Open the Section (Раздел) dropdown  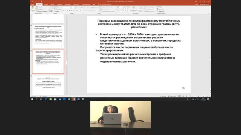[57, 11]
